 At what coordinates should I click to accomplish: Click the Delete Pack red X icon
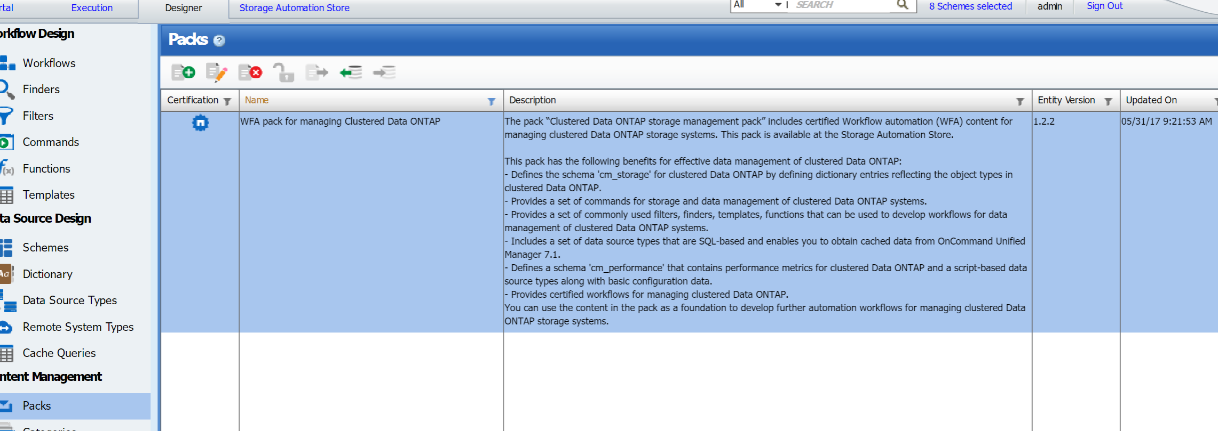250,72
